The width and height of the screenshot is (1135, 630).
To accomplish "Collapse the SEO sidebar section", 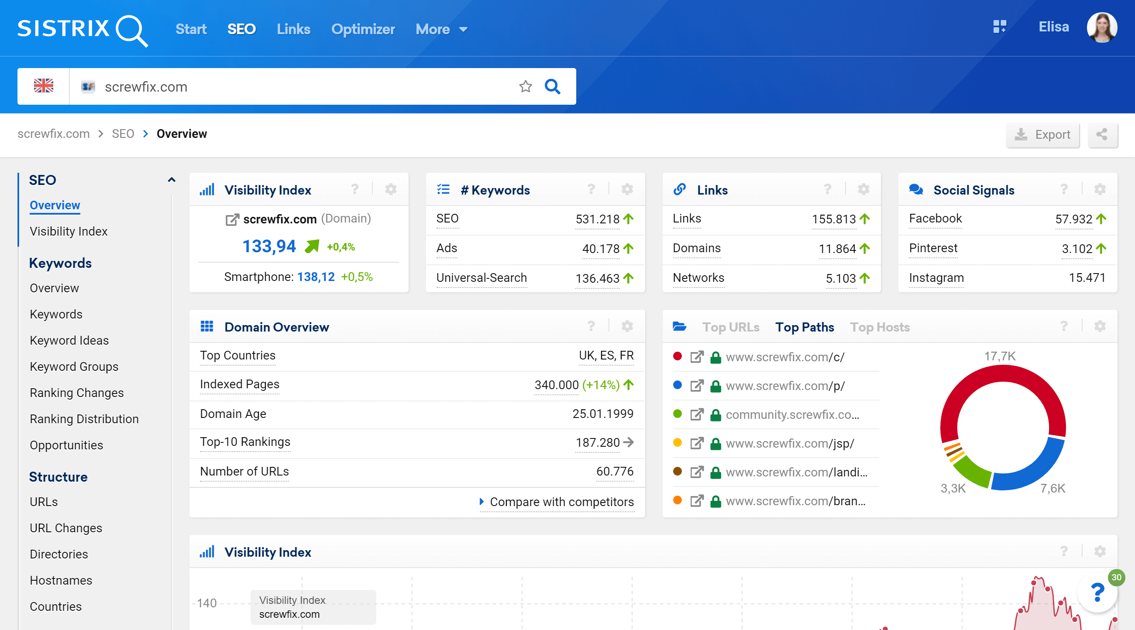I will (172, 180).
